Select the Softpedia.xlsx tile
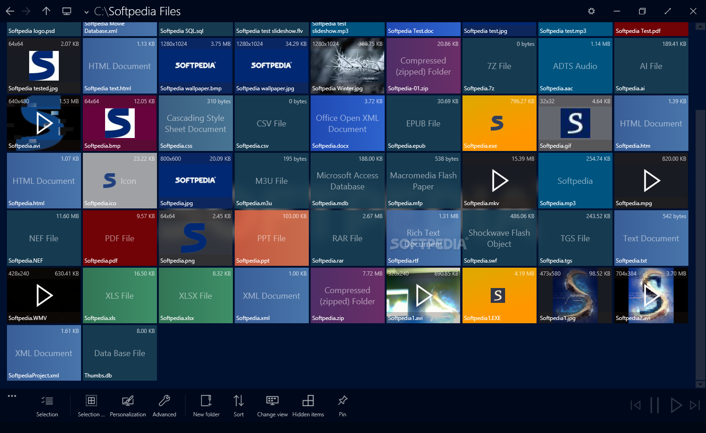This screenshot has width=706, height=433. coord(196,295)
